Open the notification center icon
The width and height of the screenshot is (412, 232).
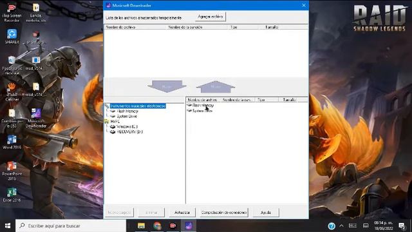pos(402,226)
